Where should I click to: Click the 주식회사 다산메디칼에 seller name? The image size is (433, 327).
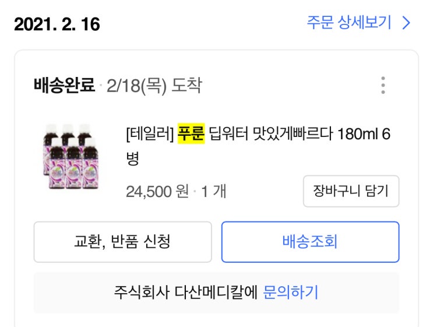(186, 291)
